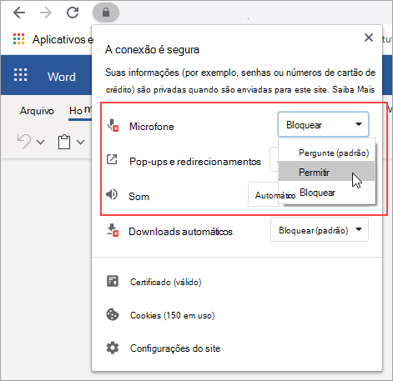Open the Arquivo tab in Word
Image resolution: width=393 pixels, height=381 pixels.
coord(37,111)
